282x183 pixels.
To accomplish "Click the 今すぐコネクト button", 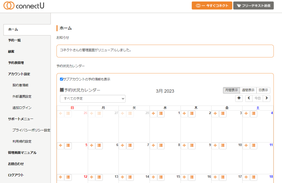I will (212, 6).
